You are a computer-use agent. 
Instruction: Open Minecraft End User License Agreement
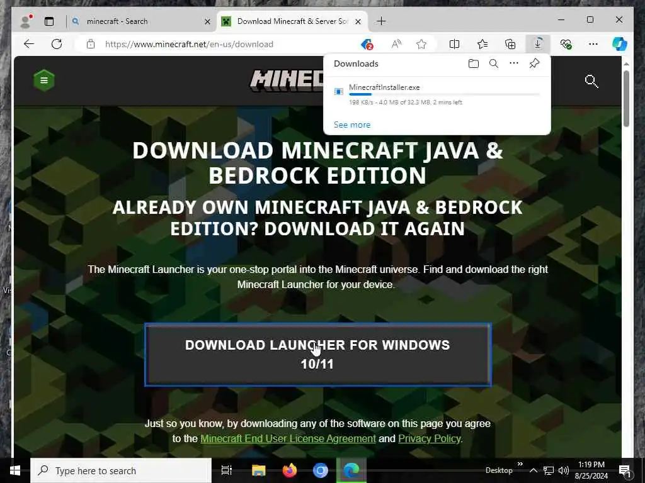tap(288, 438)
